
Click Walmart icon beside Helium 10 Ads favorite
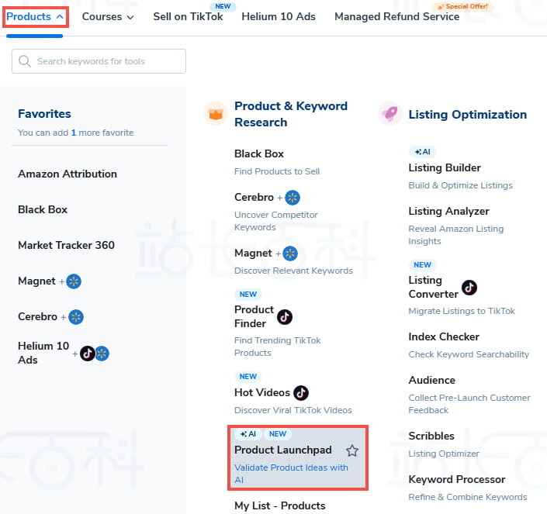coord(102,354)
